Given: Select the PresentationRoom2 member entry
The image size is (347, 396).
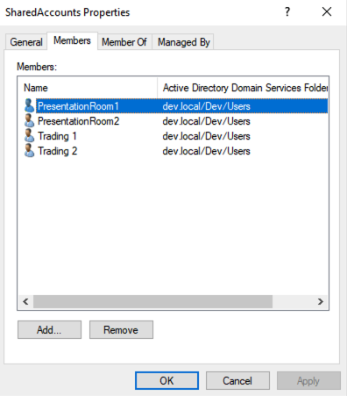Looking at the screenshot, I should pyautogui.click(x=79, y=121).
